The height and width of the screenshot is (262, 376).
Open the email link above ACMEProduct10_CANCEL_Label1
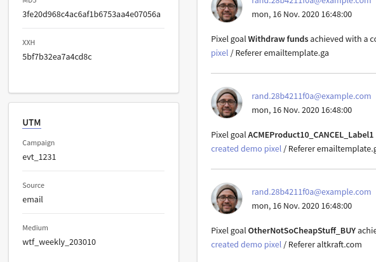(311, 96)
